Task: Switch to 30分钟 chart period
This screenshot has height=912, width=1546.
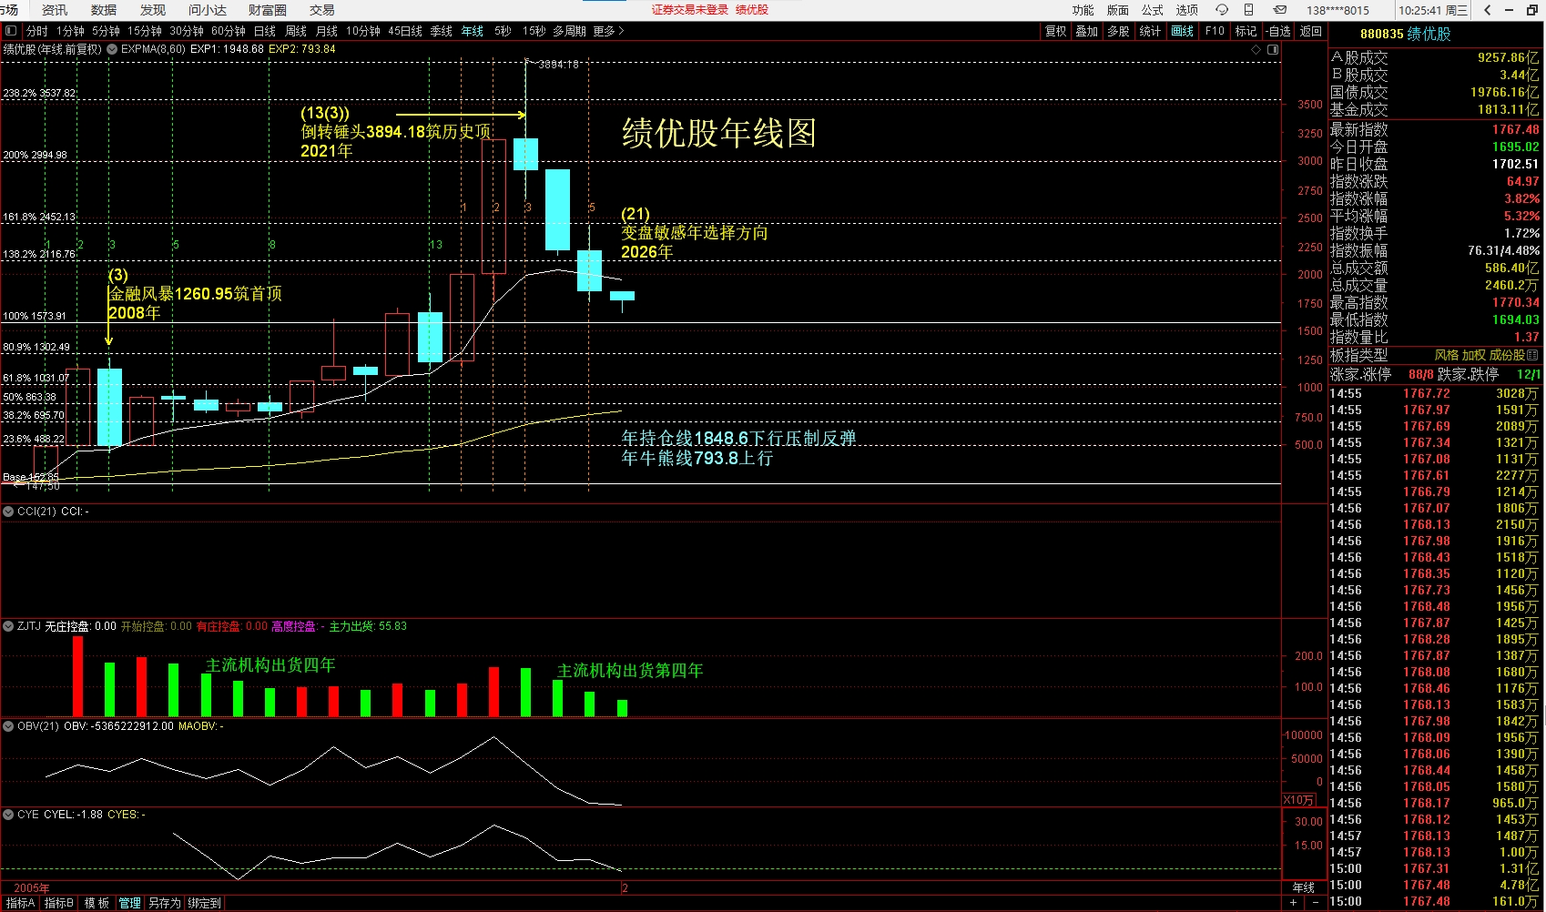Action: tap(187, 31)
